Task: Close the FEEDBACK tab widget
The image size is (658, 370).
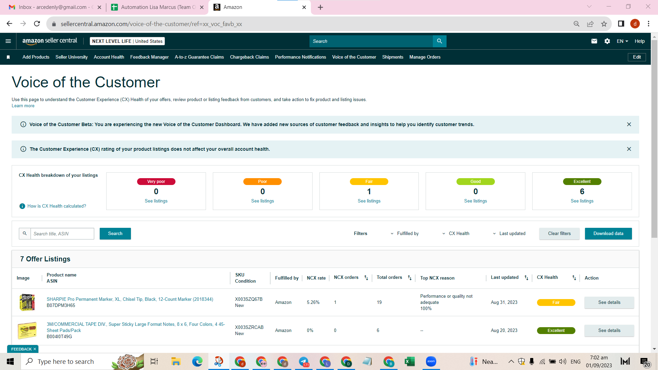Action: click(x=35, y=349)
